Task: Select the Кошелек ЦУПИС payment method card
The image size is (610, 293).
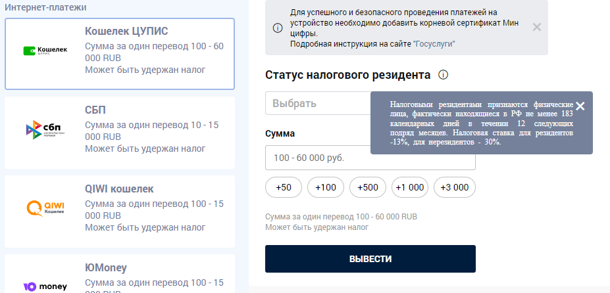Action: (x=119, y=54)
